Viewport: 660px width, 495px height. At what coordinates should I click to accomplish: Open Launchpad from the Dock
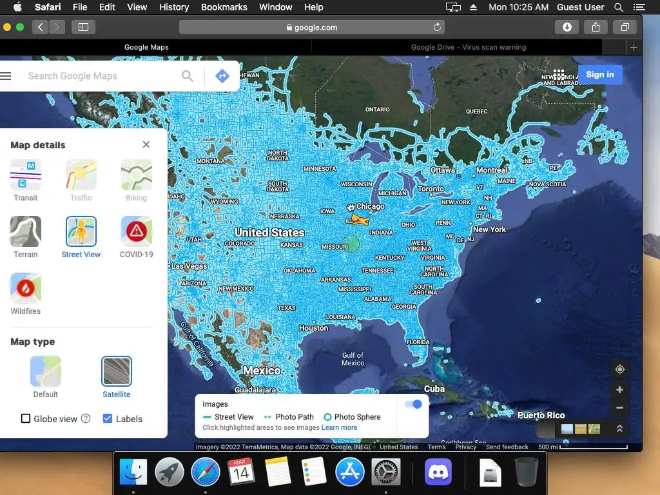click(170, 472)
